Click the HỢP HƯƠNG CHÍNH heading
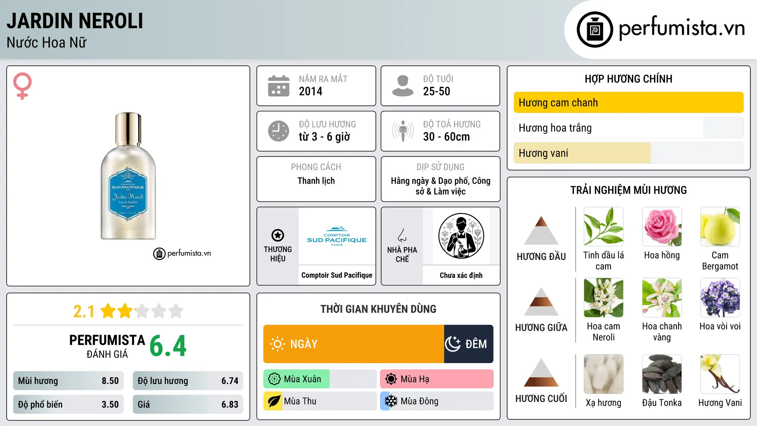The width and height of the screenshot is (757, 426). pyautogui.click(x=628, y=79)
